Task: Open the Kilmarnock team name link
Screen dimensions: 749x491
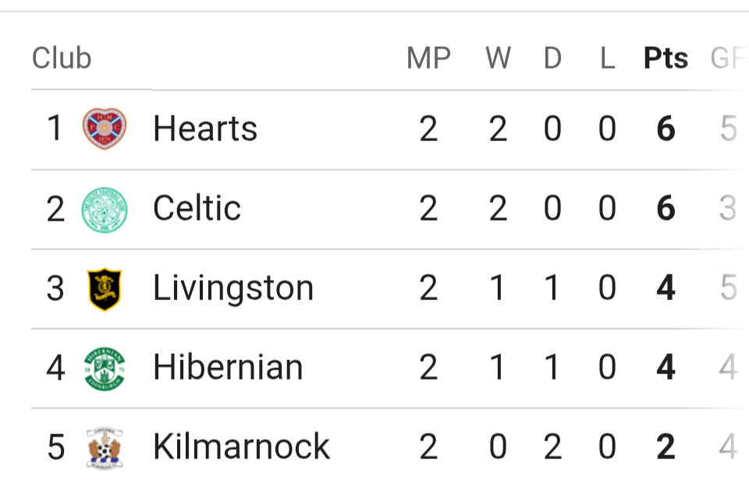Action: pos(242,447)
